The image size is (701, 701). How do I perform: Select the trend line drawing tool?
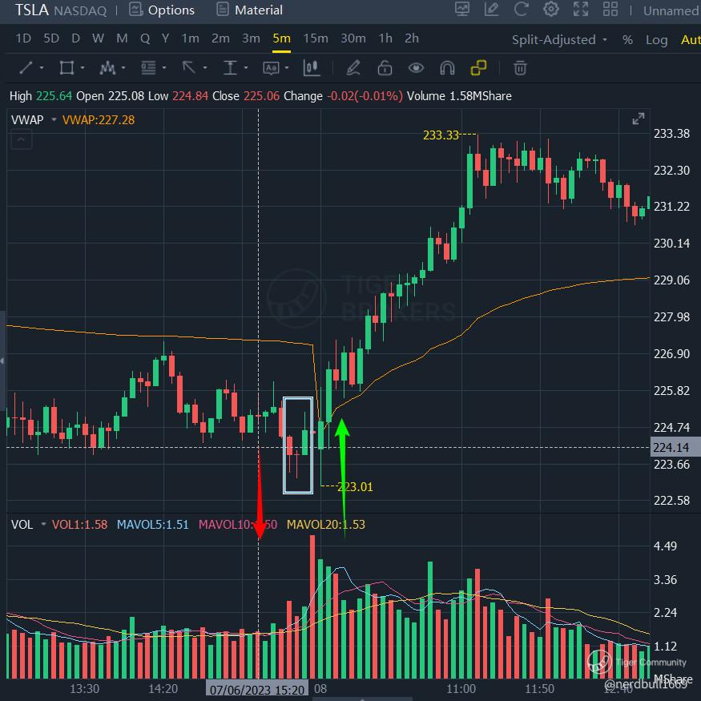pyautogui.click(x=26, y=68)
